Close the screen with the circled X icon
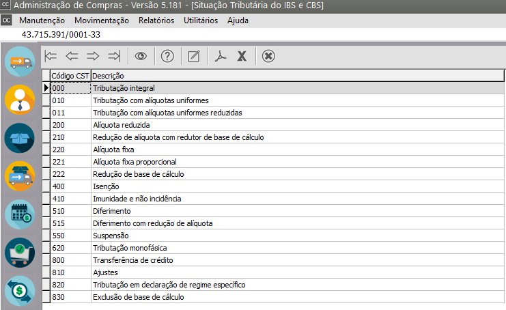 pos(268,56)
